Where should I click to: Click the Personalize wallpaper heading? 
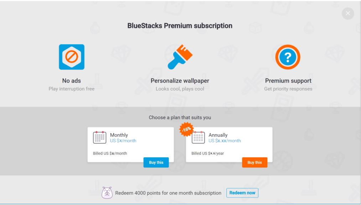coord(180,81)
